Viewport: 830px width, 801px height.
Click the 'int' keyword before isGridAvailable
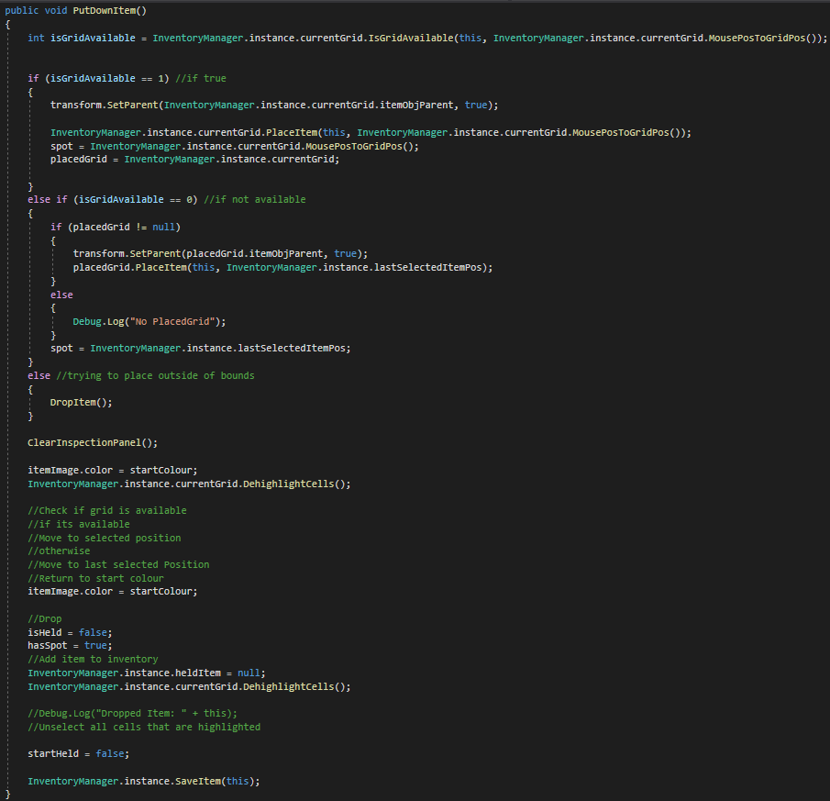(36, 39)
